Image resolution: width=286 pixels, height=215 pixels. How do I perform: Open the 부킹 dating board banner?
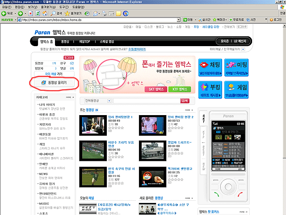(x=210, y=90)
